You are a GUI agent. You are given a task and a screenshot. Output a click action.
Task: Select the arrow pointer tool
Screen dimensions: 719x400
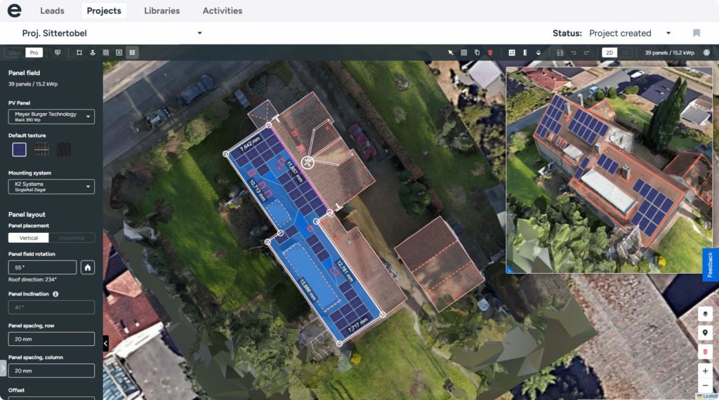(451, 53)
